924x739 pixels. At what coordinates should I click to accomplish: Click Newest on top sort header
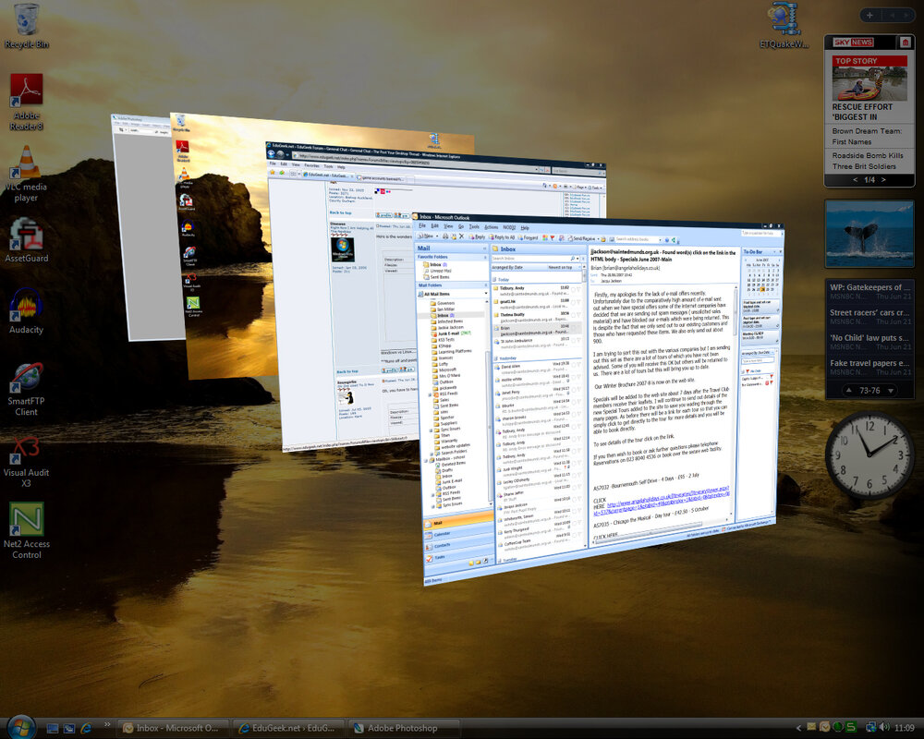click(561, 268)
